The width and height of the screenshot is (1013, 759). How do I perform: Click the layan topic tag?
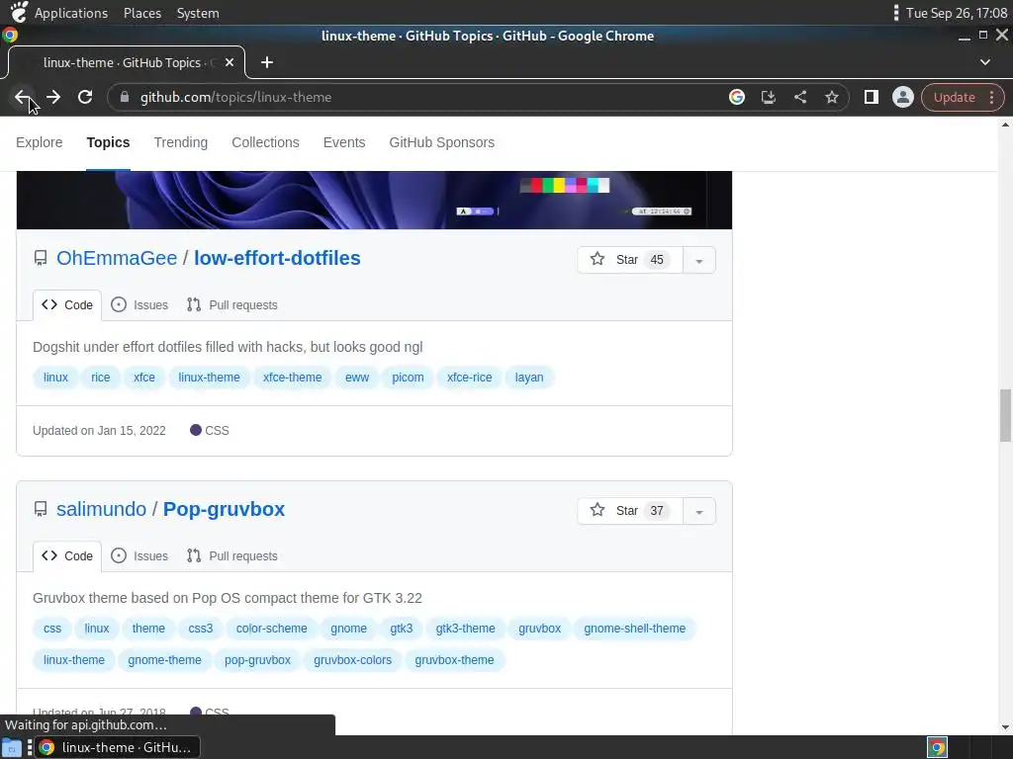[x=529, y=378]
